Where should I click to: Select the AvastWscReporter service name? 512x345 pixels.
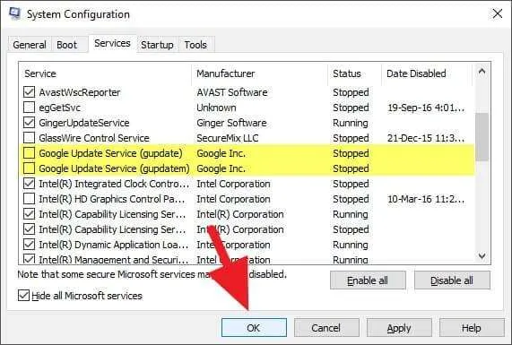80,92
